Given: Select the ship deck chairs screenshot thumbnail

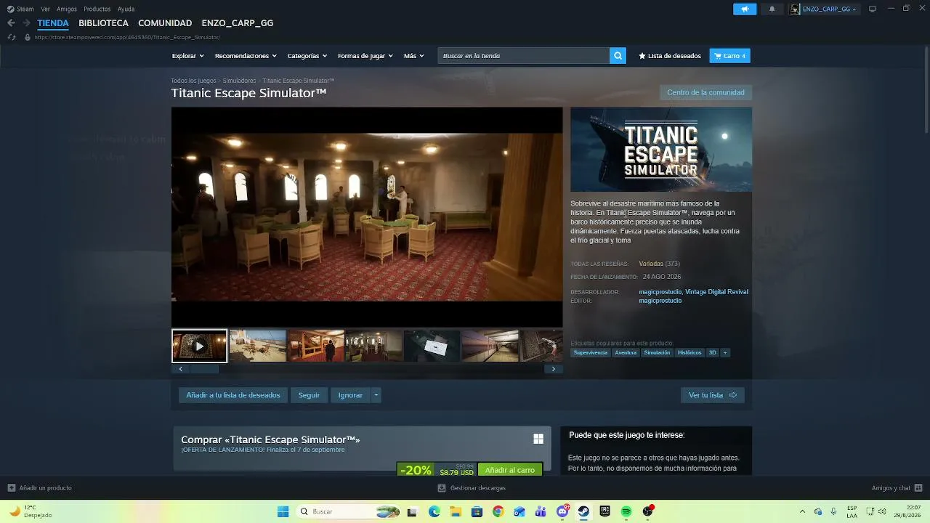Looking at the screenshot, I should pos(258,346).
